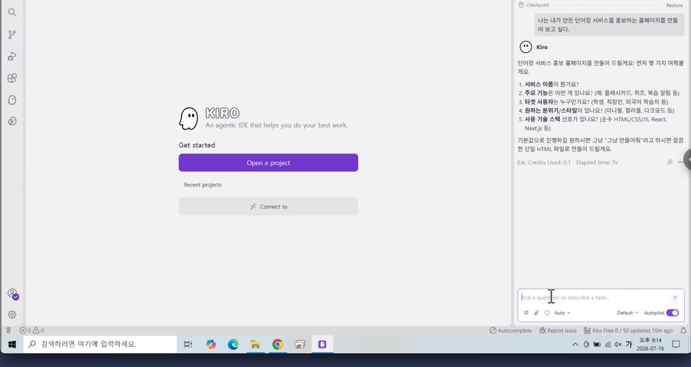691x367 pixels.
Task: Click the paperclip attach icon
Action: (x=536, y=313)
